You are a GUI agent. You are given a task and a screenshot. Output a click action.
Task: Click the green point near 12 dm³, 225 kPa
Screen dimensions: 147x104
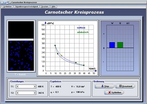point(58,54)
